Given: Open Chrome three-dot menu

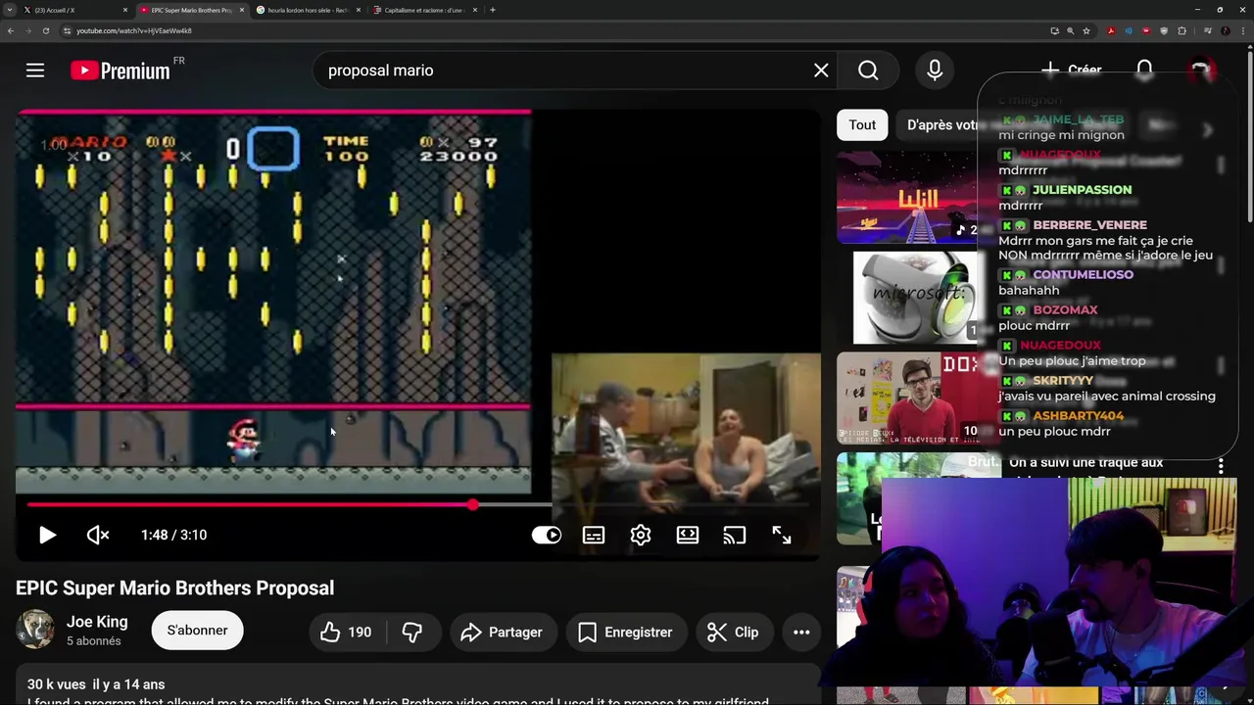Looking at the screenshot, I should pos(1243,30).
